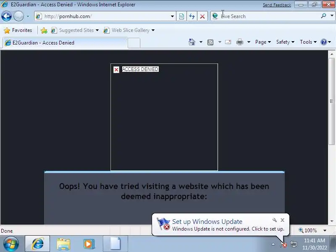Click the taskbar clock 11:41 AM
Screen dimensions: 336x252
[314, 241]
